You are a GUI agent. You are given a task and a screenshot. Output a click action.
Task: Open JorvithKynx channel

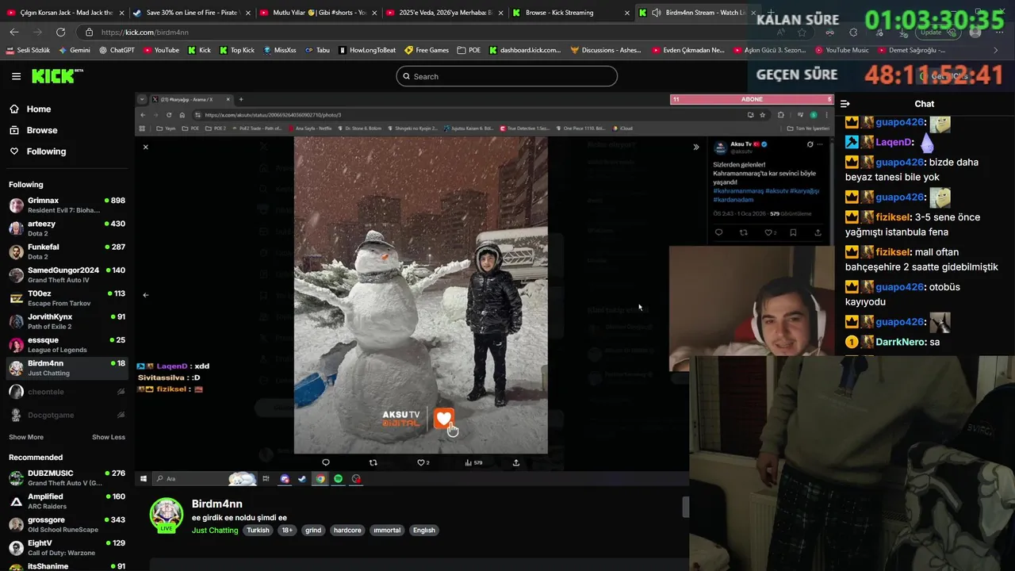point(67,321)
